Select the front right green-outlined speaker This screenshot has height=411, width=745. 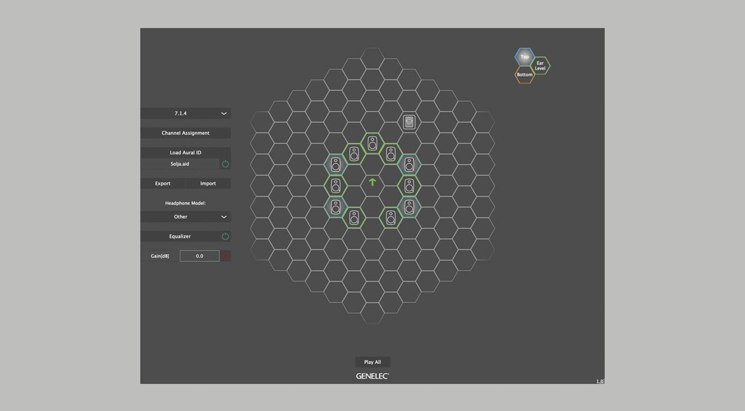pyautogui.click(x=391, y=154)
